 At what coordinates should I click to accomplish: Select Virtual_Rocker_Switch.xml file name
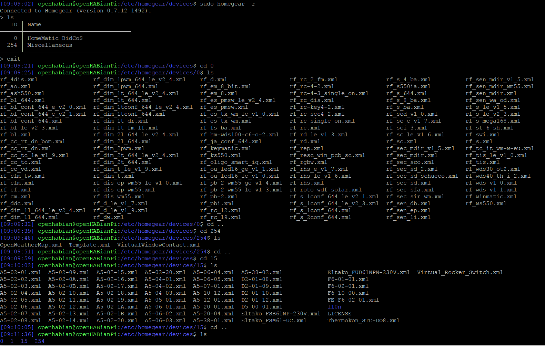tap(460, 272)
